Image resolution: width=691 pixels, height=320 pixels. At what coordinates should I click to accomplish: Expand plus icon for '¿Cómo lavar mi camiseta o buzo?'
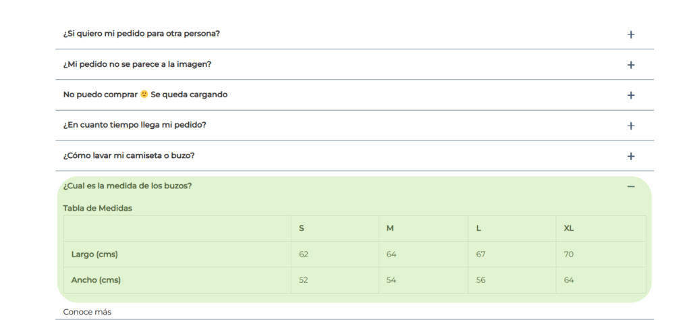coord(631,156)
